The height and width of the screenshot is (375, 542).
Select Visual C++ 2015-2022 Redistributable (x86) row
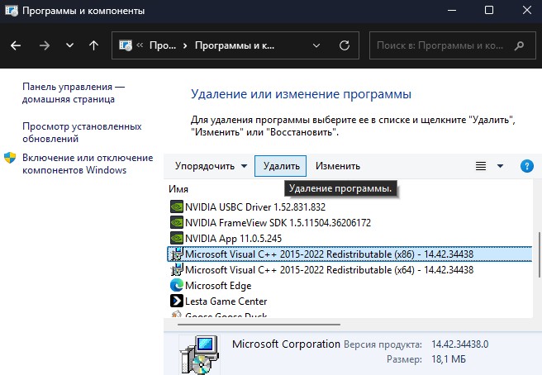tap(349, 254)
